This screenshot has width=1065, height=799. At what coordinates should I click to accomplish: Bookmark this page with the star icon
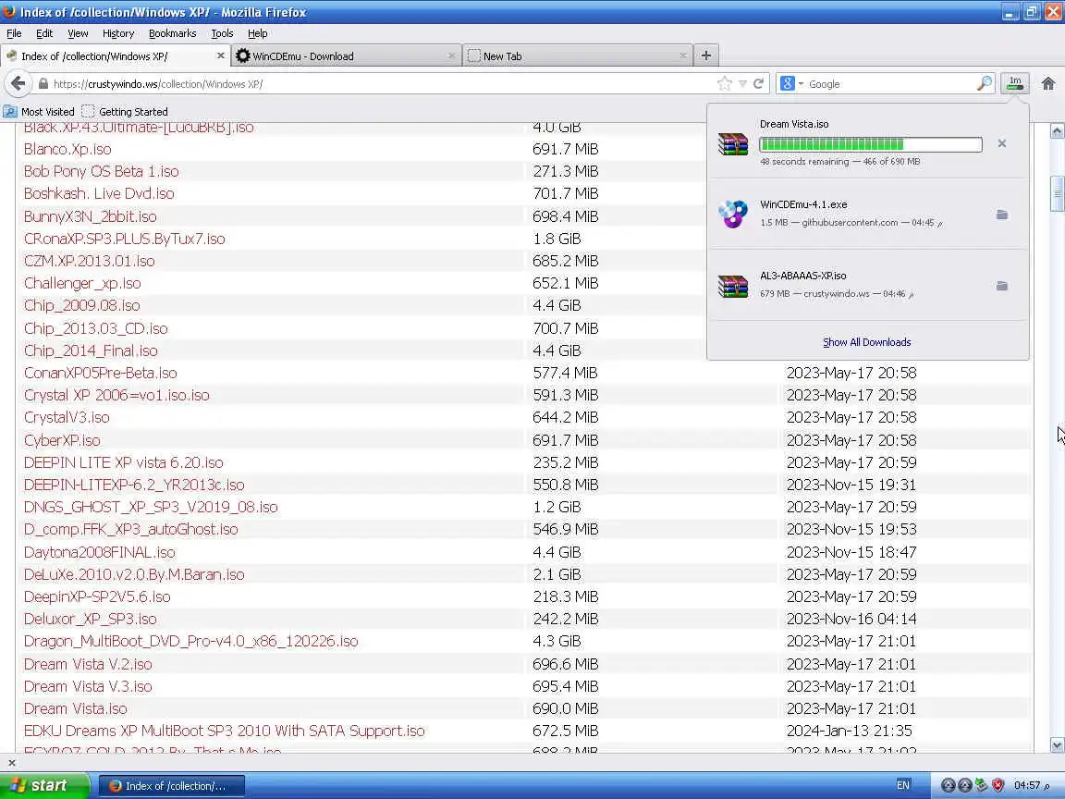click(x=724, y=83)
